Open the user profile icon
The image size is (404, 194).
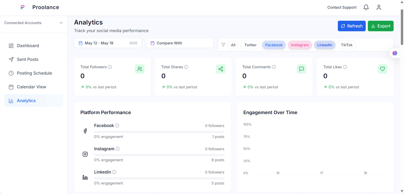tap(379, 8)
